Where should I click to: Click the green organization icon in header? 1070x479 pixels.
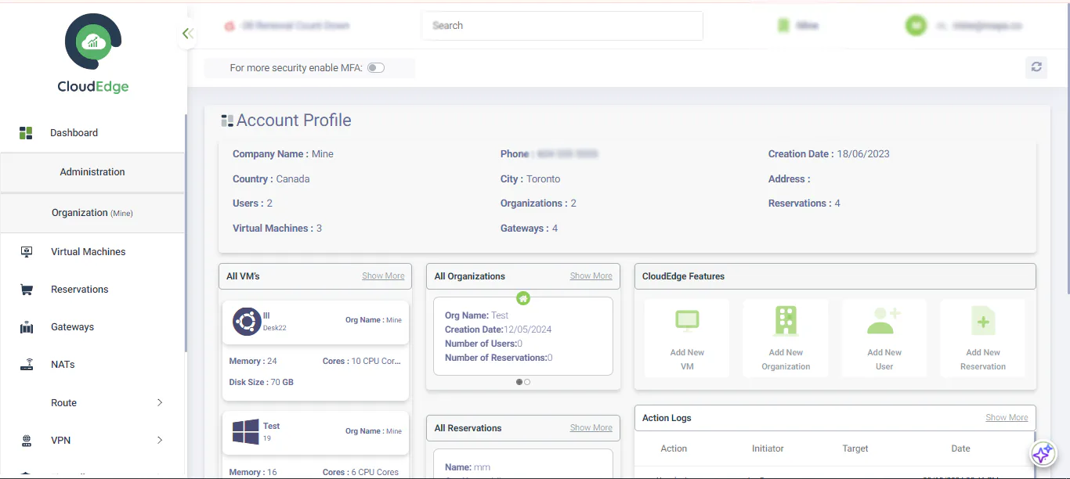(783, 26)
